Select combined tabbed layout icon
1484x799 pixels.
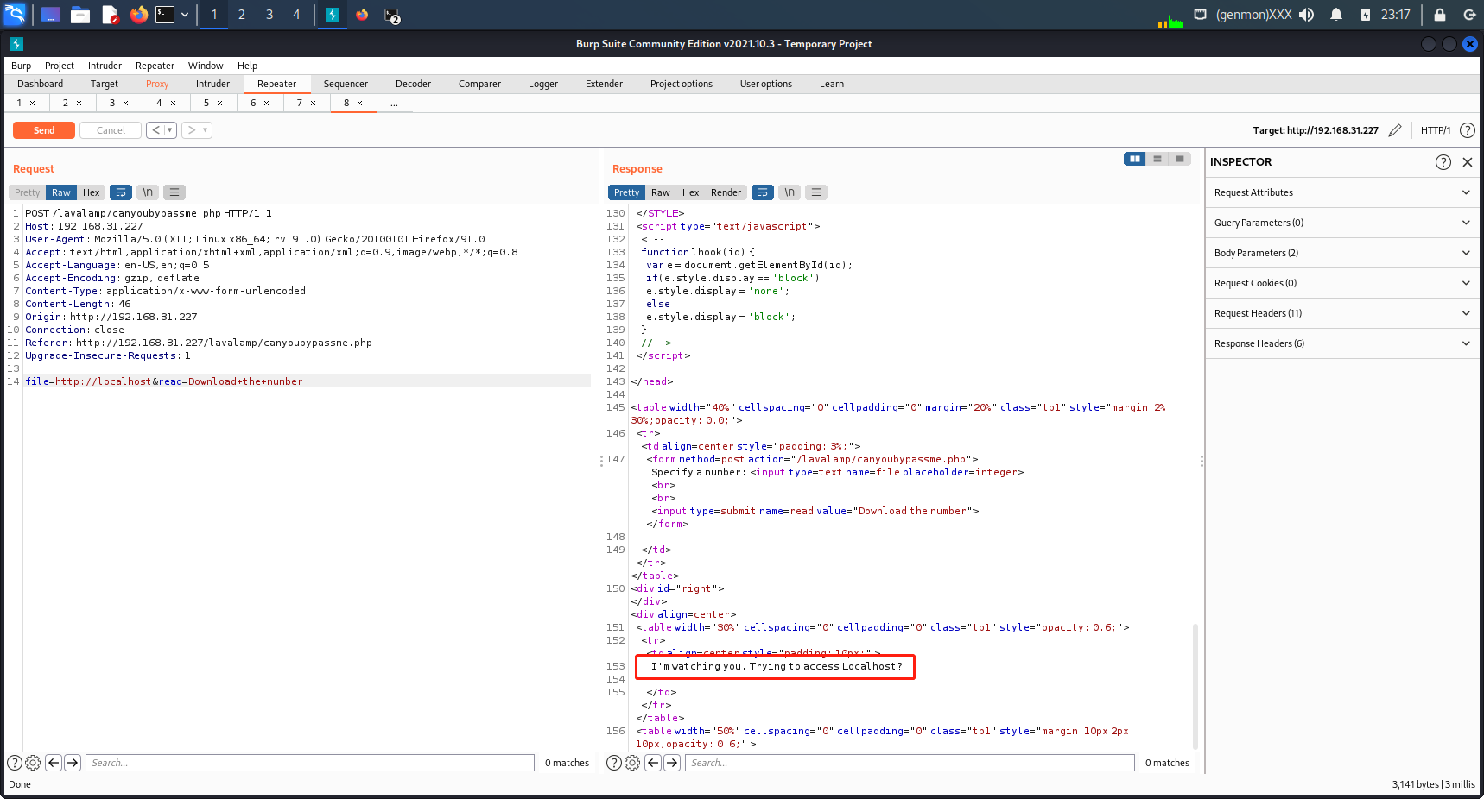point(1180,159)
